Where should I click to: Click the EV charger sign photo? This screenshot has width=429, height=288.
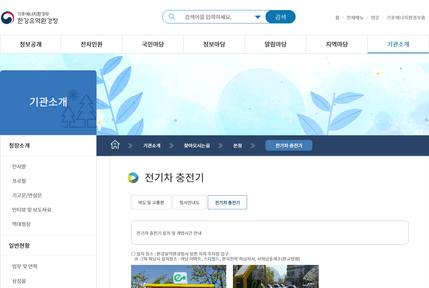coord(179,277)
